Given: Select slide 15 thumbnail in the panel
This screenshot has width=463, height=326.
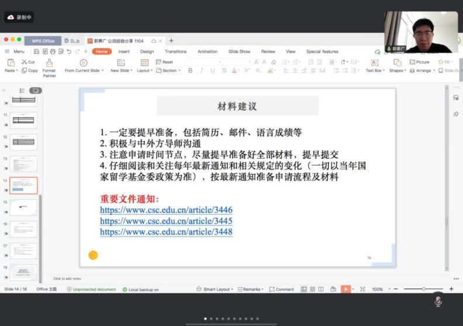Looking at the screenshot, I should 23,207.
